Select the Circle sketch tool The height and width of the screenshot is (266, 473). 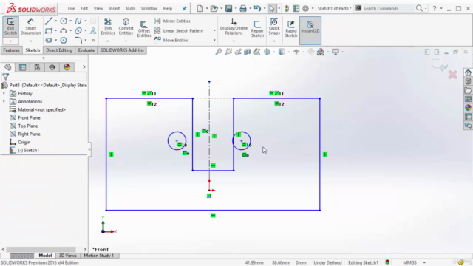click(x=64, y=21)
